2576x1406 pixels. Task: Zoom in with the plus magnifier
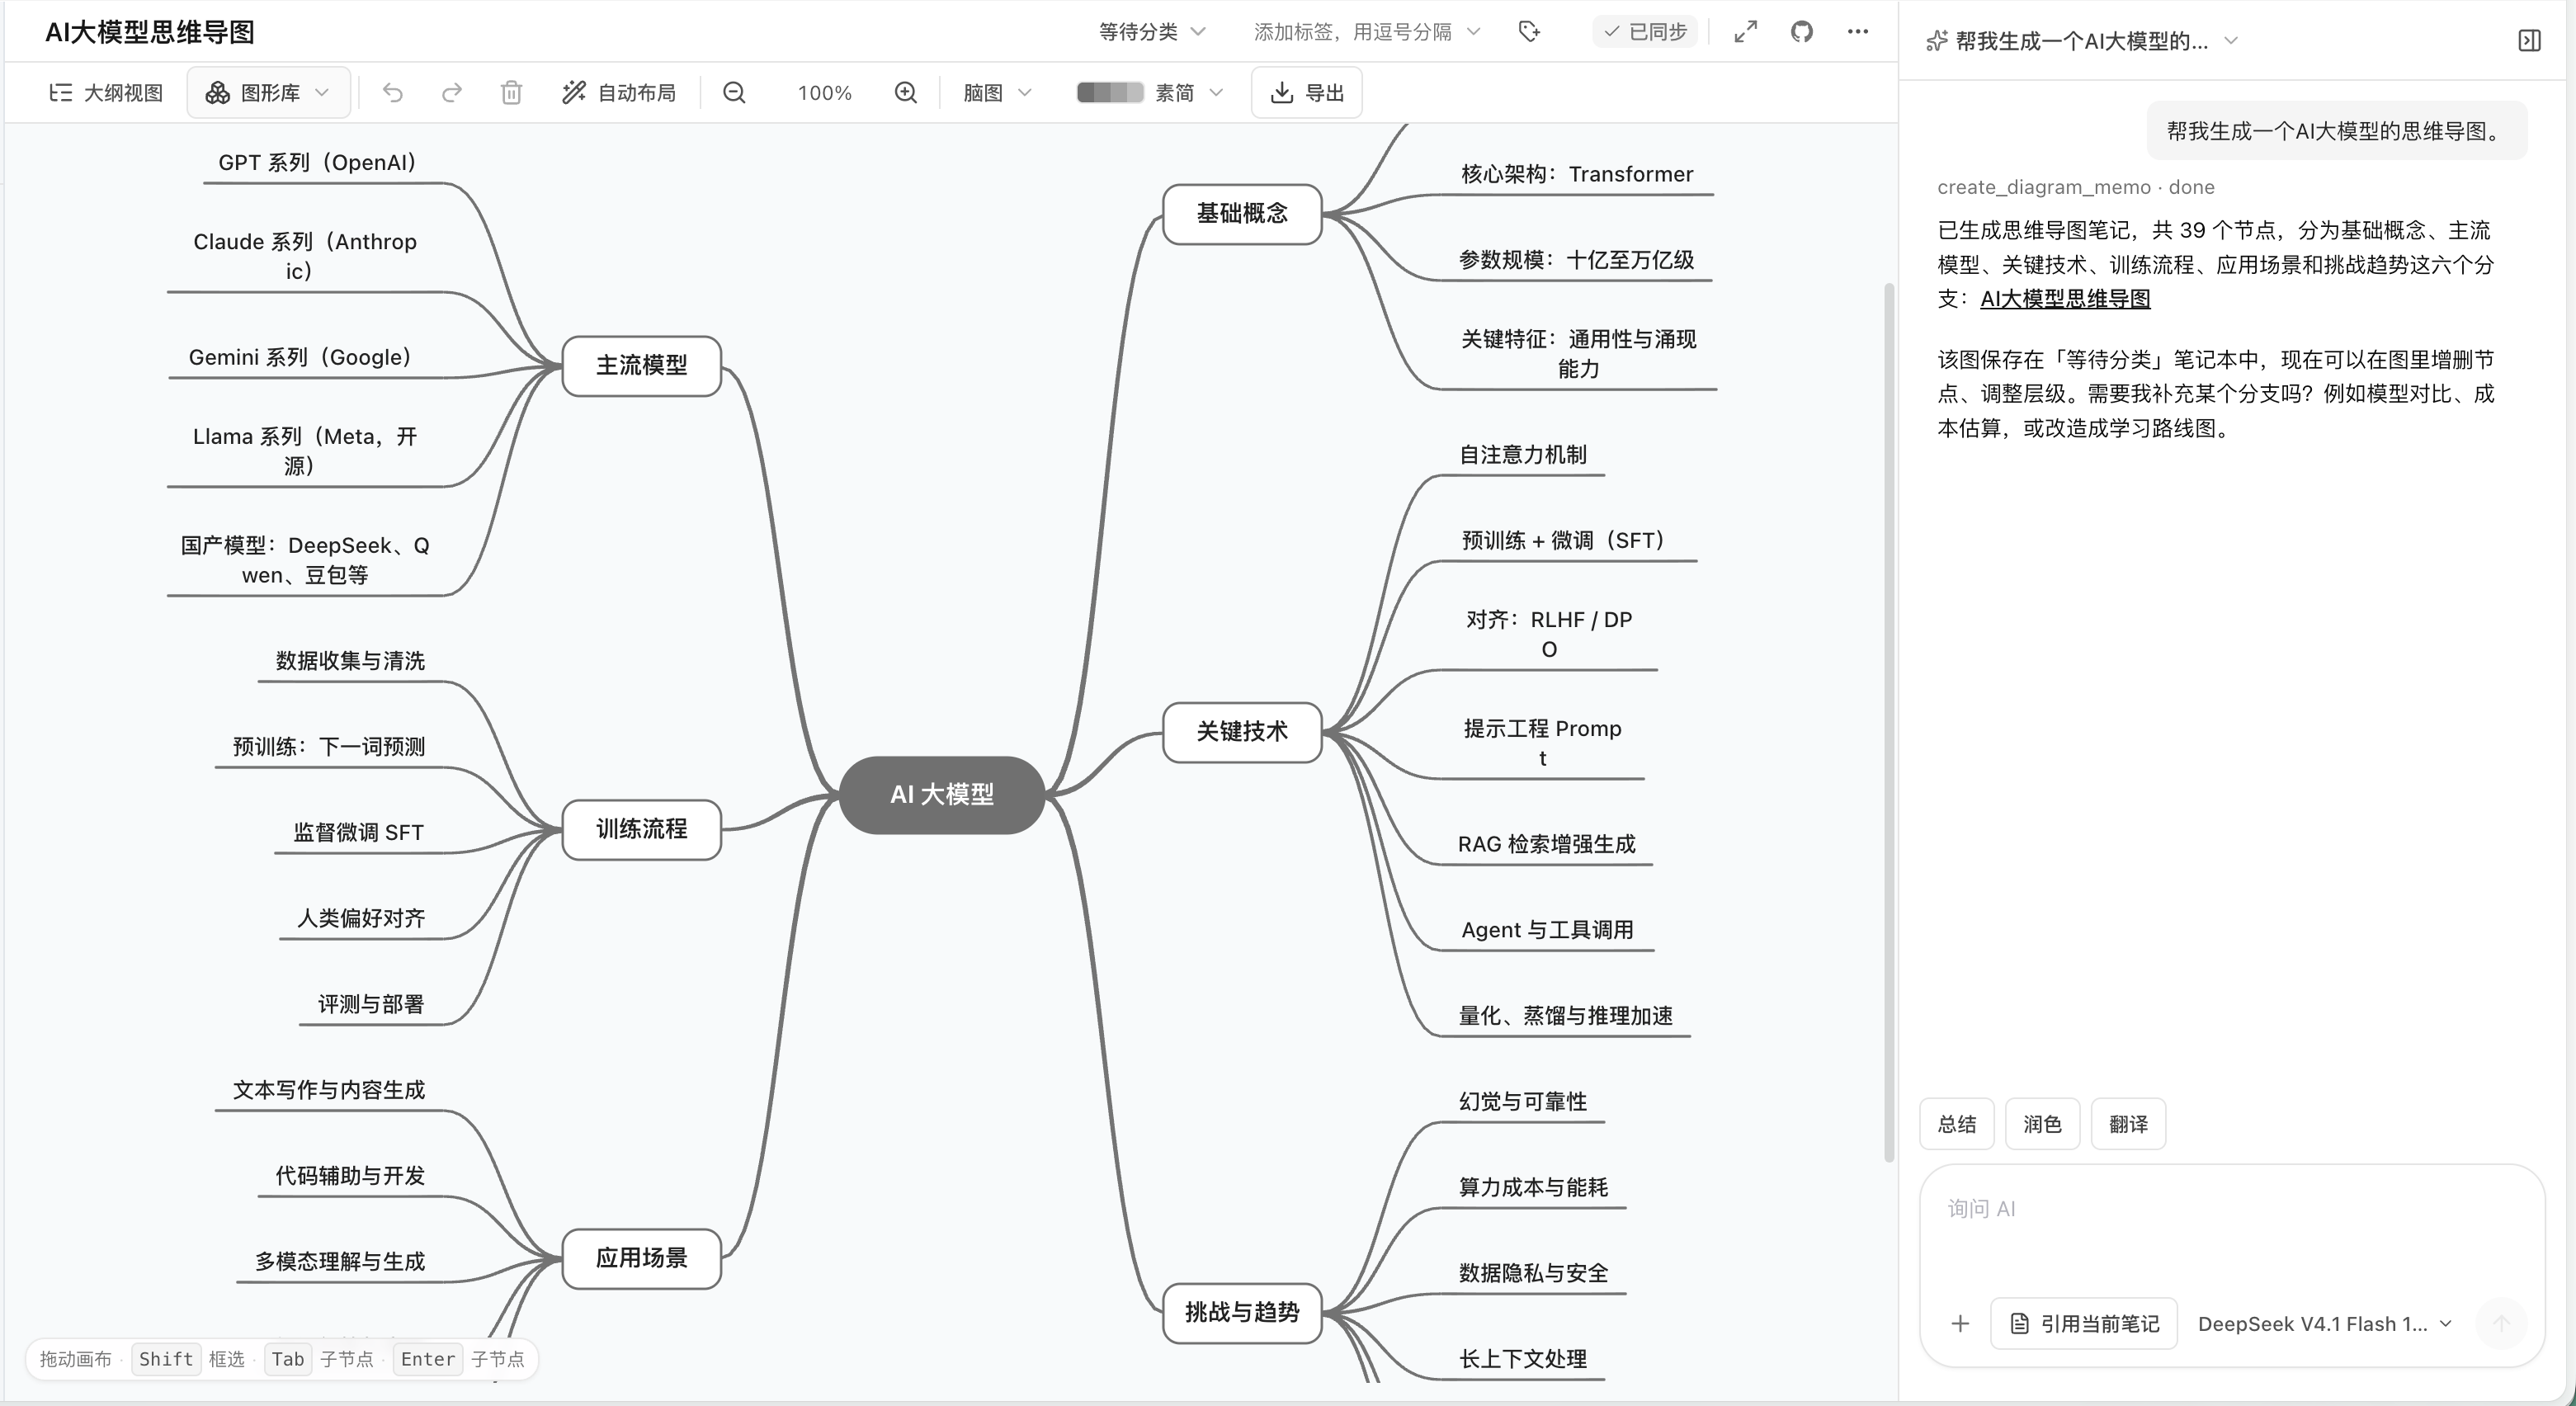tap(905, 93)
